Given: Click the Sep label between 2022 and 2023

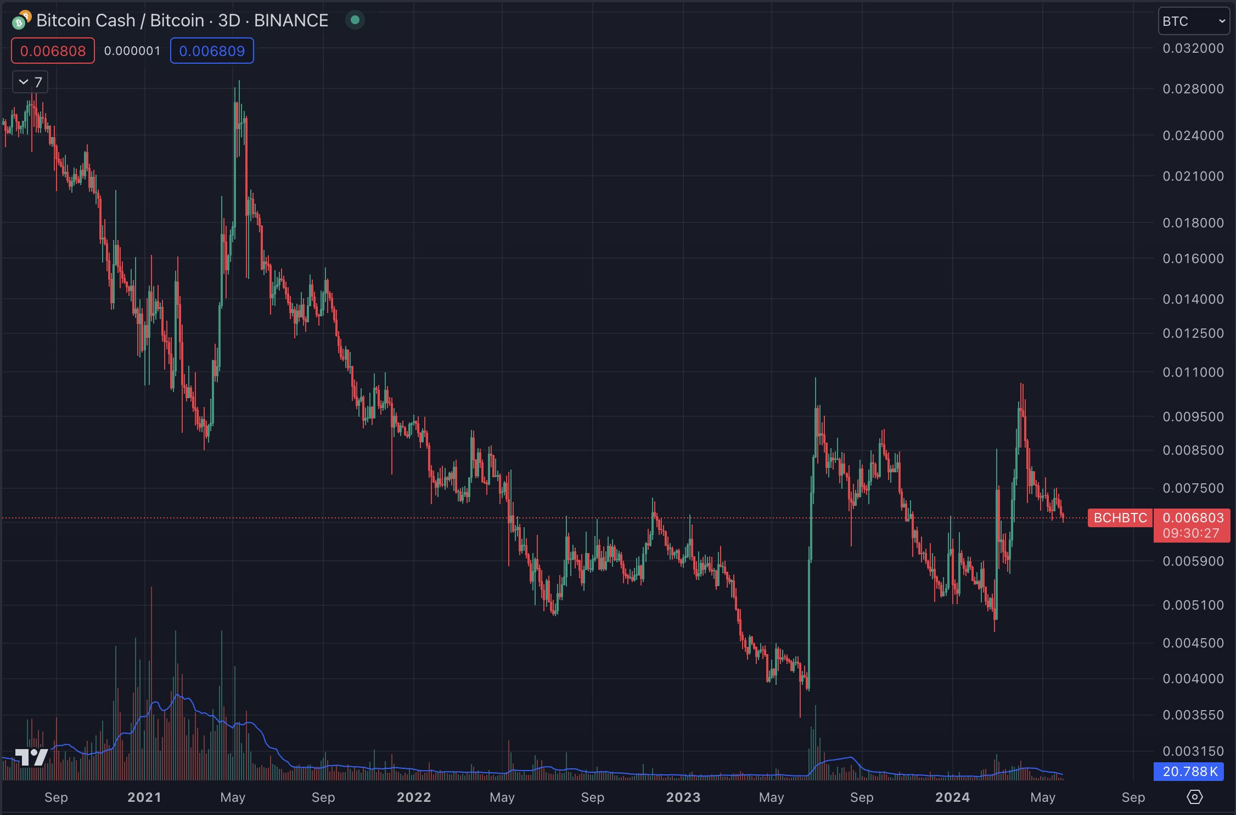Looking at the screenshot, I should [593, 797].
